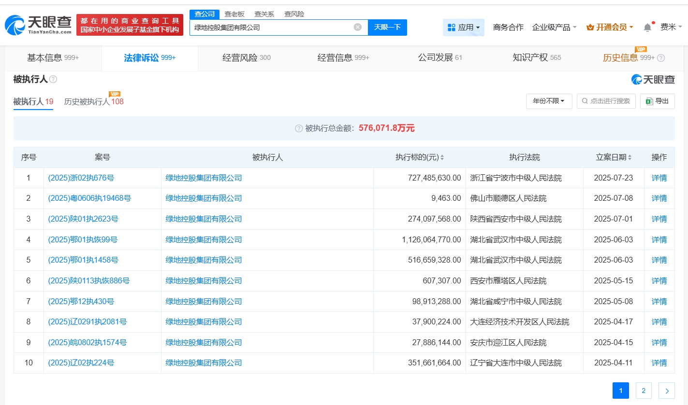Open case (2025)粤0606执19468号

click(x=89, y=198)
